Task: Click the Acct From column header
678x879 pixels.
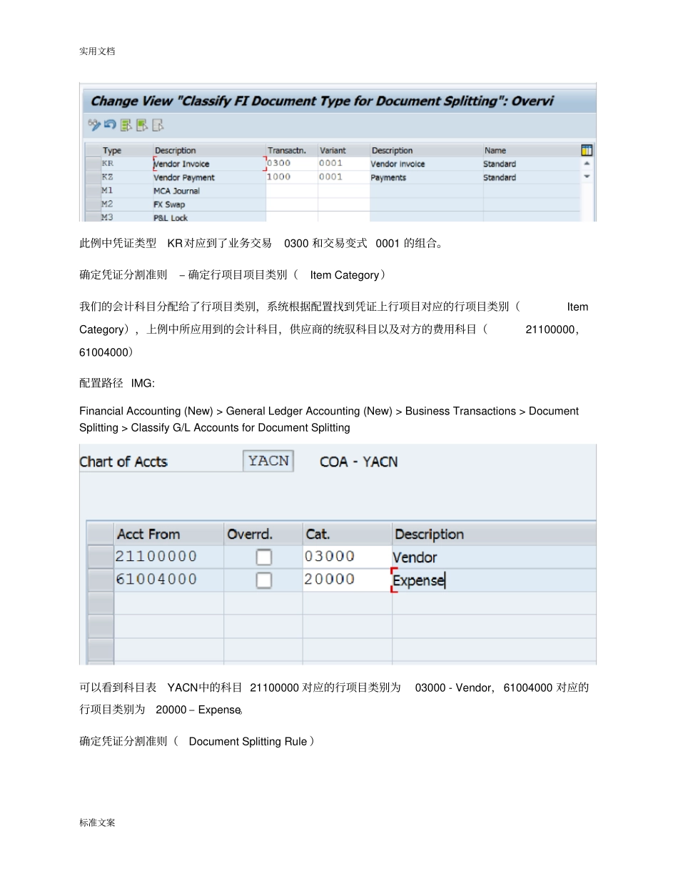Action: (168, 534)
